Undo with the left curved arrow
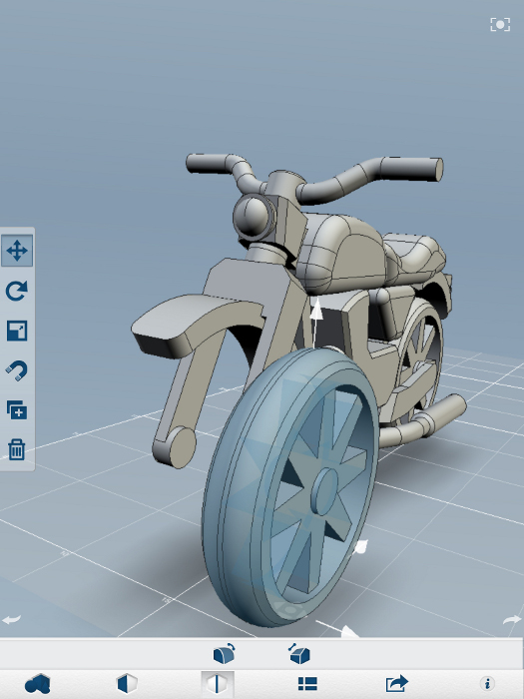524x699 pixels. click(12, 619)
